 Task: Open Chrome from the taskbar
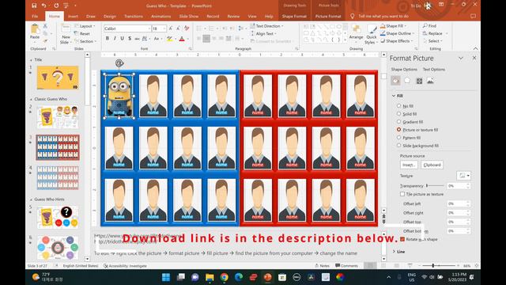click(x=224, y=277)
